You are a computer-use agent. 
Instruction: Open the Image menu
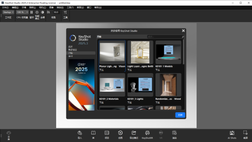coord(51,7)
